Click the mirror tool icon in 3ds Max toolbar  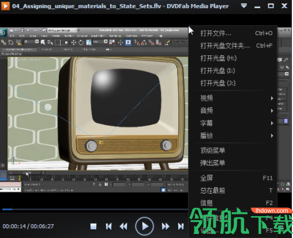tap(112, 42)
